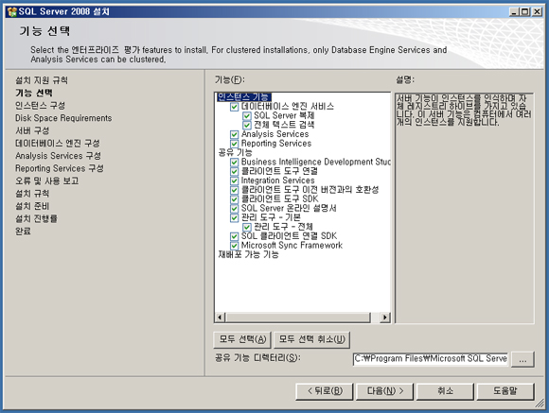Select 데이터베이스 엔진 구성 step
The width and height of the screenshot is (549, 413).
coord(58,144)
